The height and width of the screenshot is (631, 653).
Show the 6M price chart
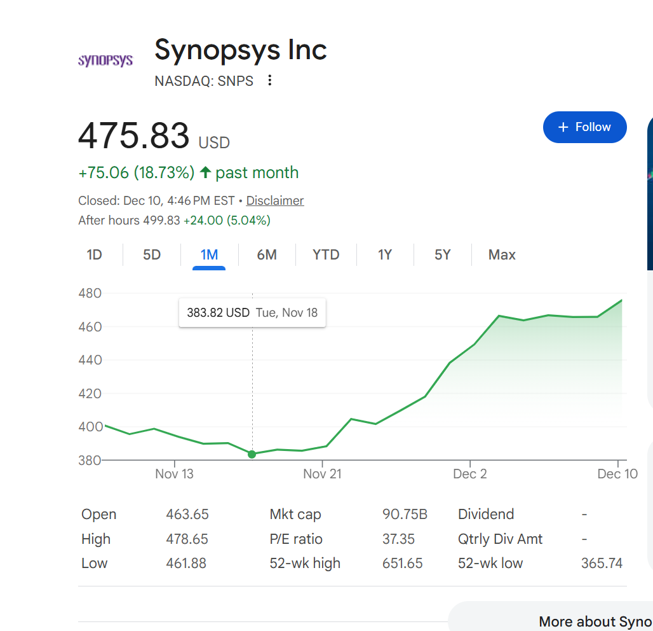coord(267,255)
